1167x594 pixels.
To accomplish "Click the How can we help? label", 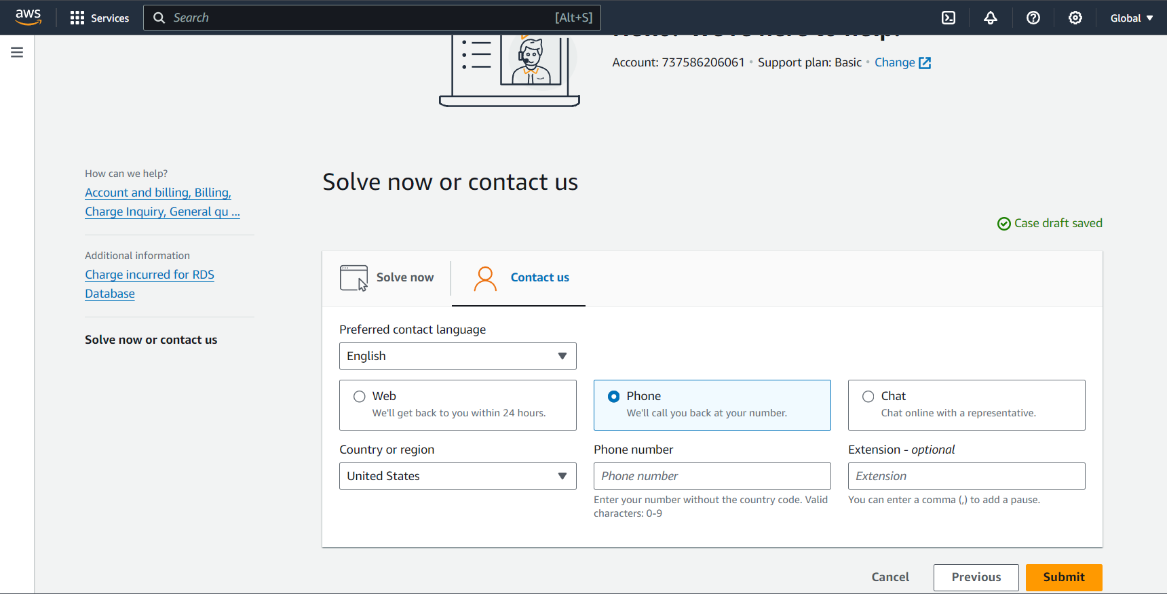I will tap(126, 174).
